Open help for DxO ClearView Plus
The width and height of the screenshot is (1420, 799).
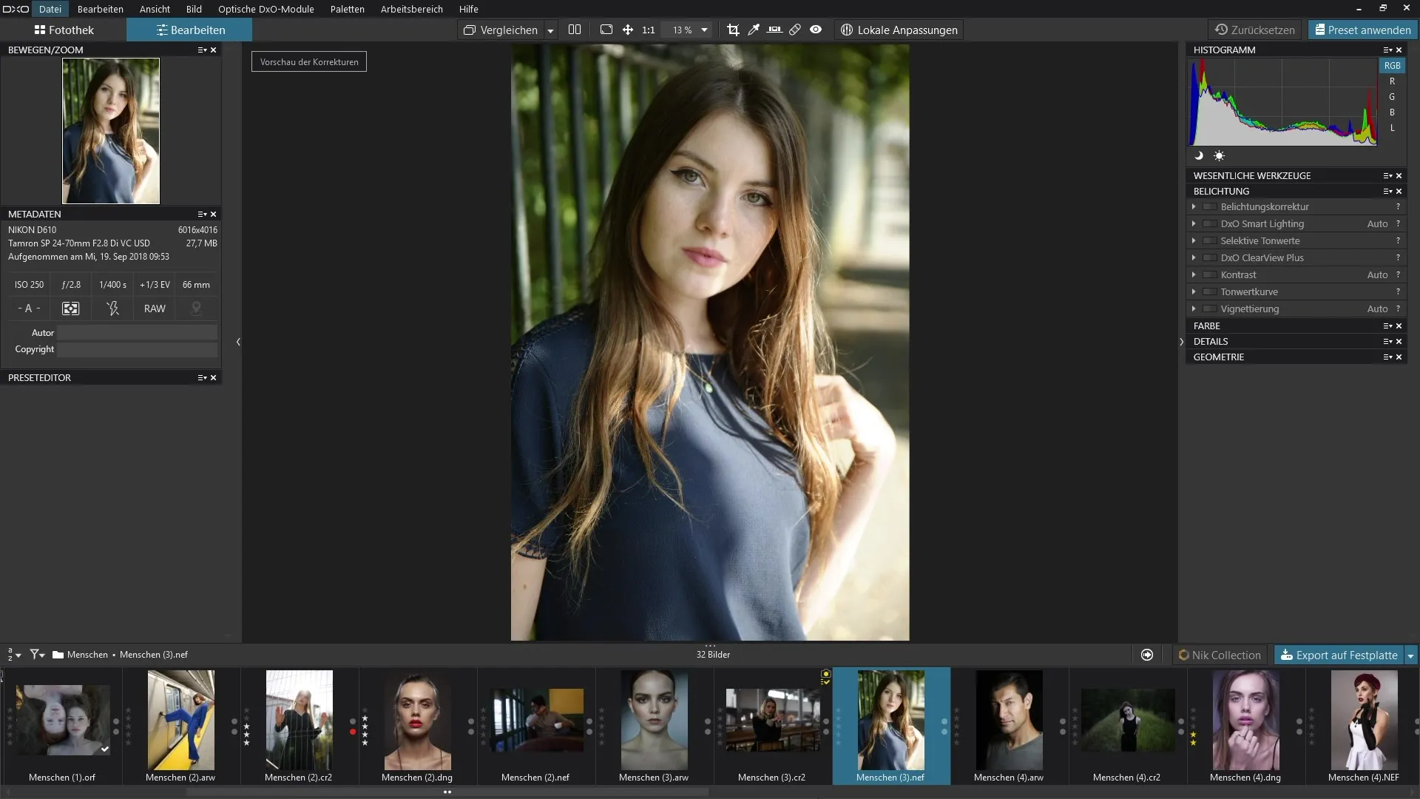1398,257
